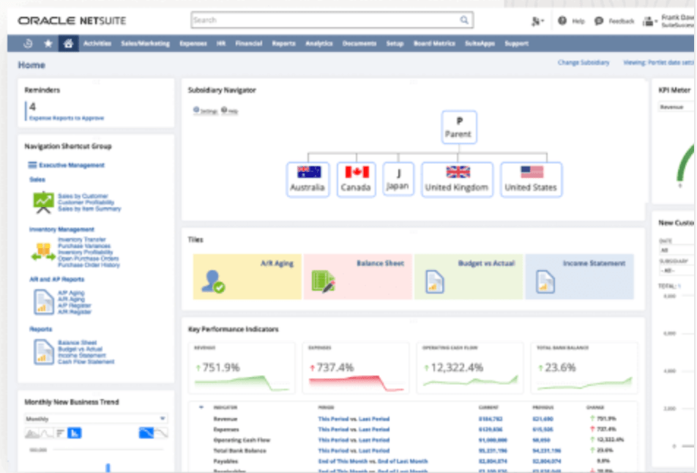Click the Operating Cash Flow 12,322.4% card
The width and height of the screenshot is (697, 473).
click(470, 368)
